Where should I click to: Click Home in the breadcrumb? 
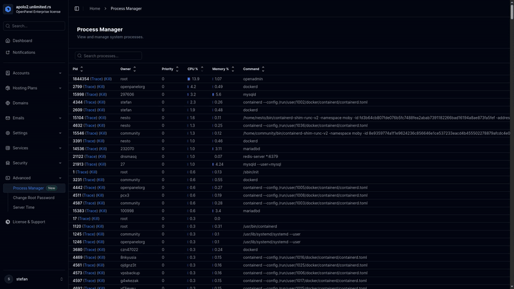point(94,8)
